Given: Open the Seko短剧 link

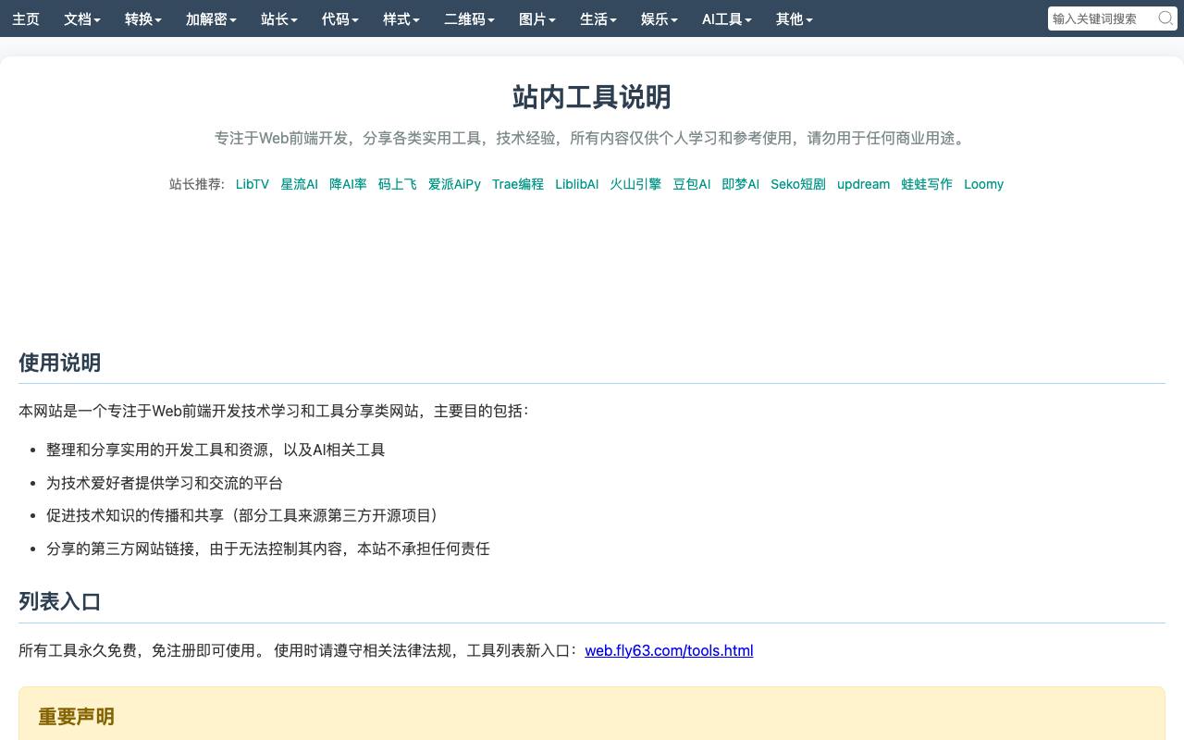Looking at the screenshot, I should point(798,184).
